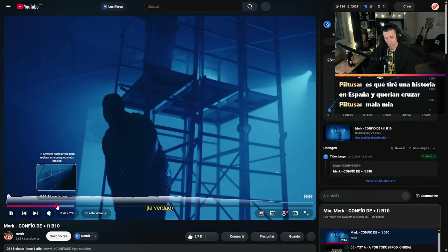The width and height of the screenshot is (448, 252).
Task: Open the player settings gear
Action: [x=284, y=213]
